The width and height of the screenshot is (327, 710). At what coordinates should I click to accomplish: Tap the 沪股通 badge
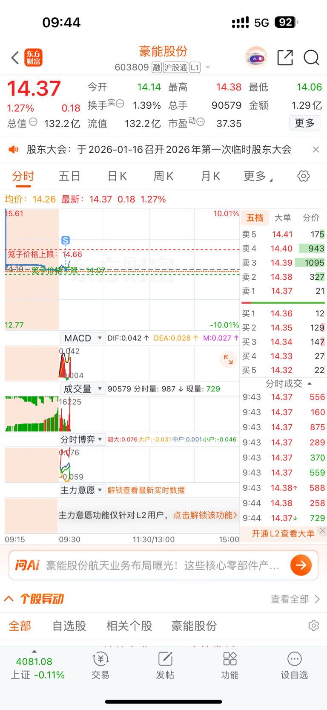[x=175, y=67]
